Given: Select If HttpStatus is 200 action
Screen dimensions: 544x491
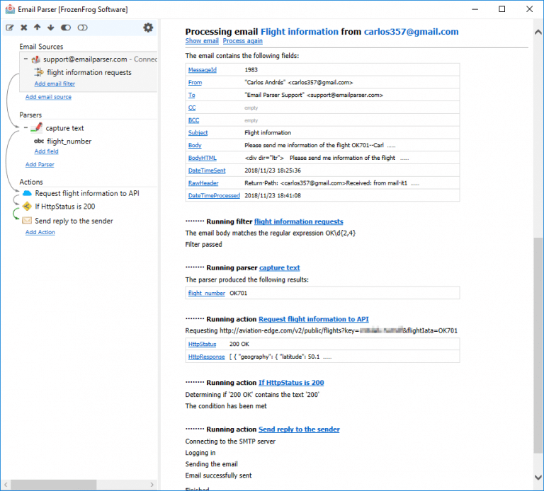Looking at the screenshot, I should 65,207.
